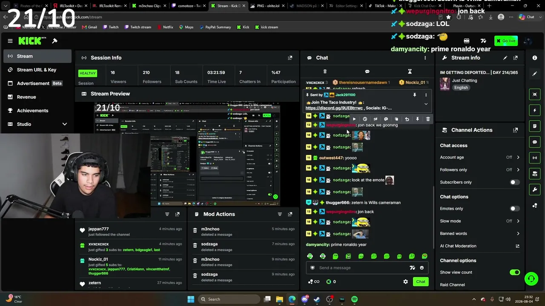The width and height of the screenshot is (545, 306).
Task: Click the Raid Channel option
Action: (452, 285)
